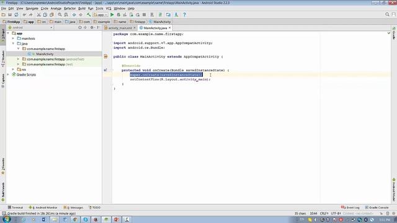The width and height of the screenshot is (397, 223).
Task: Click the Make Project hammer icon
Action: [x=88, y=15]
